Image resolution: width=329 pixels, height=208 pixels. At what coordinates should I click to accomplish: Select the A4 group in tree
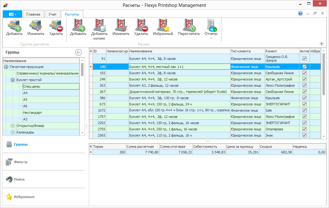tap(51, 93)
